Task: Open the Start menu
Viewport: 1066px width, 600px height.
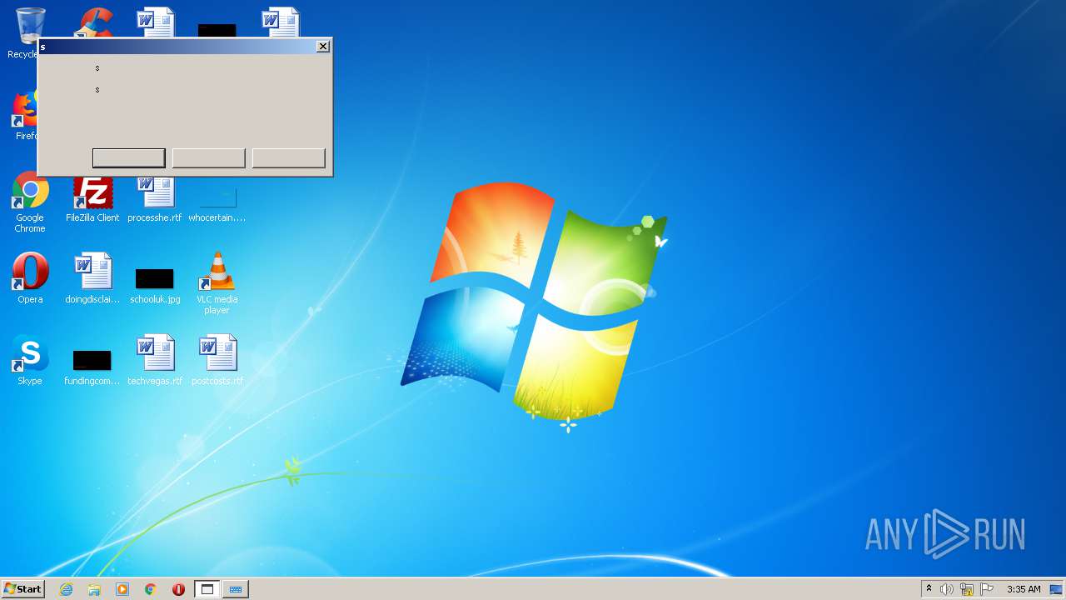Action: pos(22,589)
